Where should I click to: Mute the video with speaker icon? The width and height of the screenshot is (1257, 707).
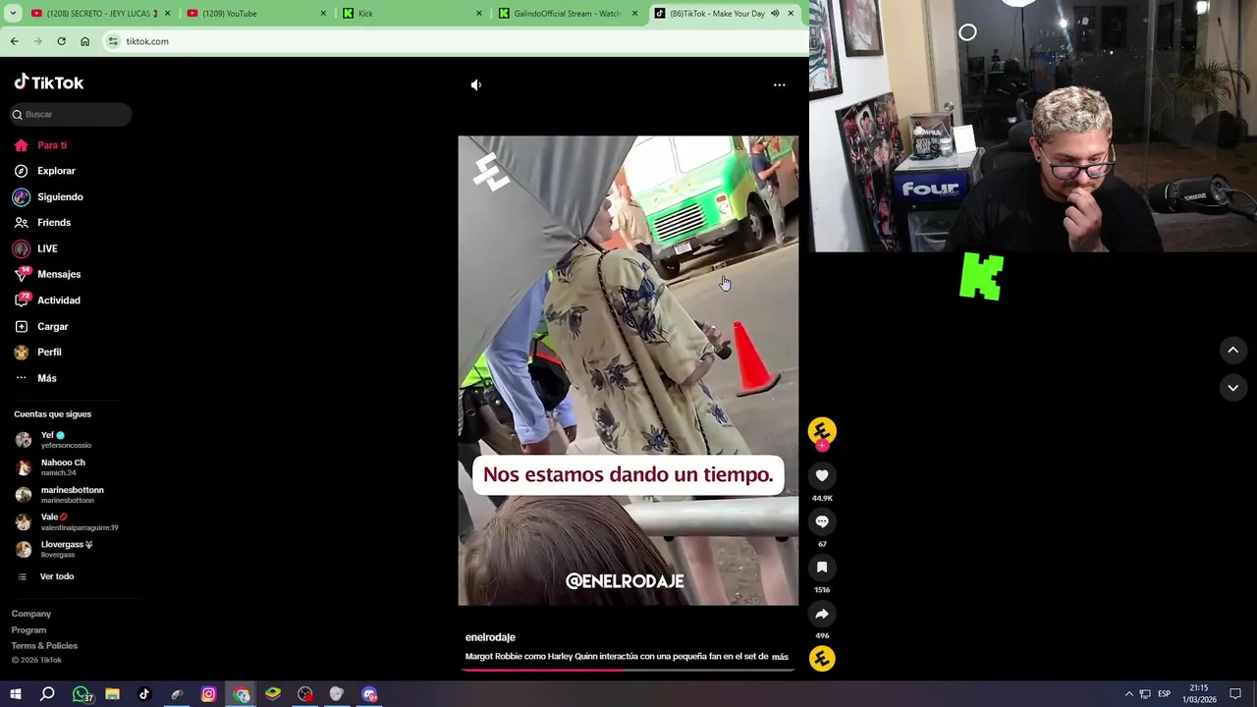476,85
